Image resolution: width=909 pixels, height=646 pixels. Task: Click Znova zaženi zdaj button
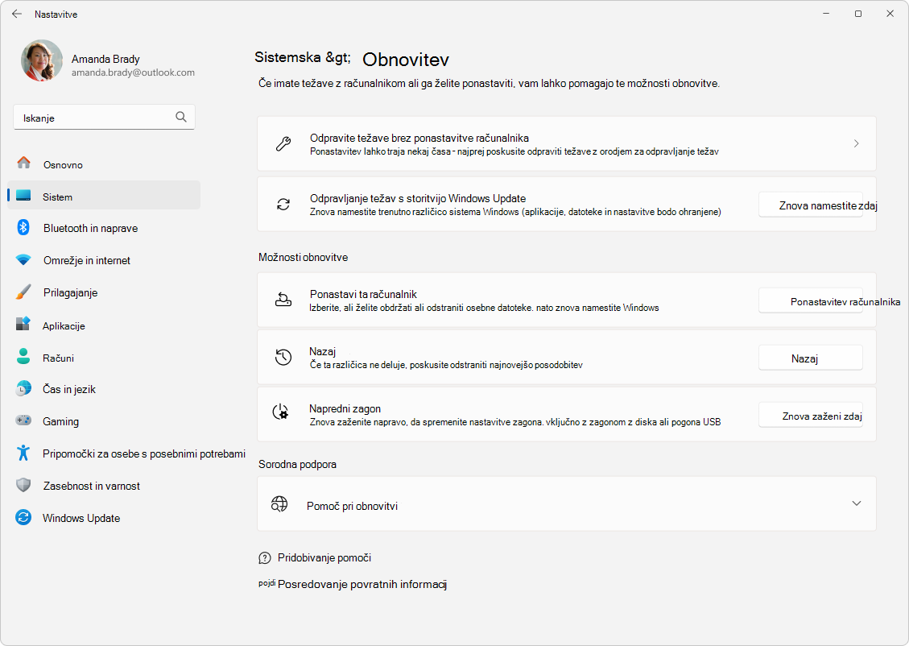[811, 416]
